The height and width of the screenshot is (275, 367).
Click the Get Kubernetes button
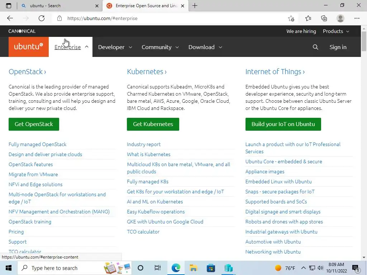click(153, 124)
